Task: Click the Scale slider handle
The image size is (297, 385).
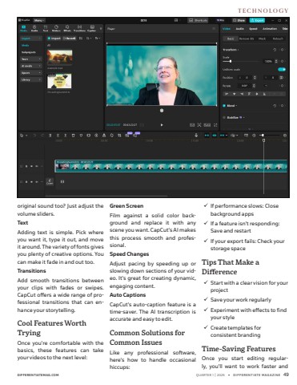Action: (231, 61)
